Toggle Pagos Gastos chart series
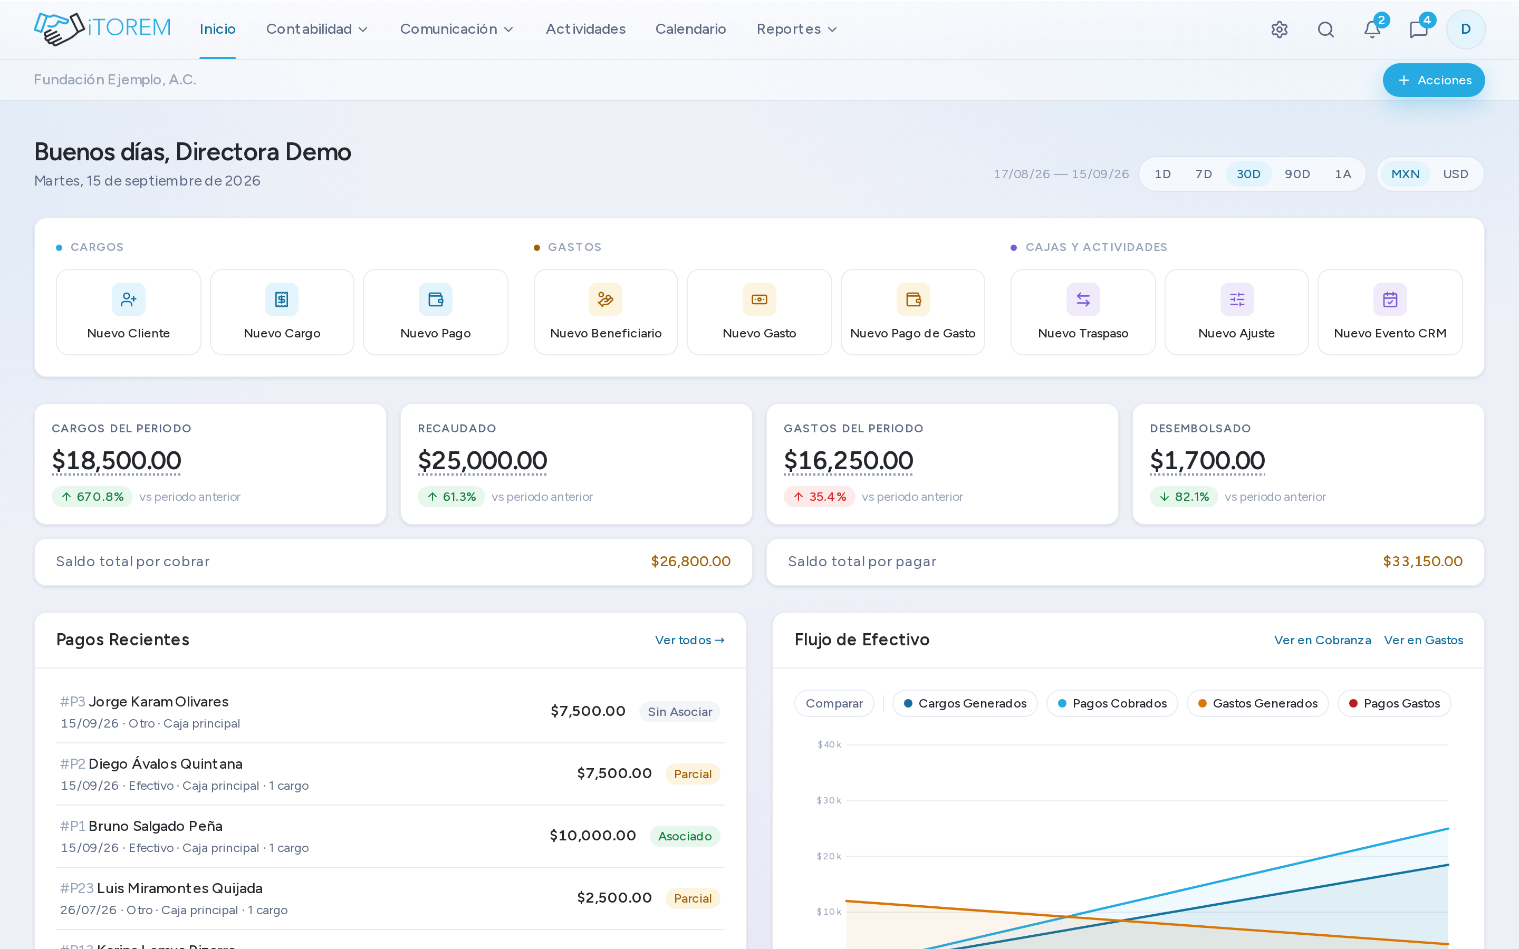Viewport: 1519px width, 949px height. tap(1395, 704)
